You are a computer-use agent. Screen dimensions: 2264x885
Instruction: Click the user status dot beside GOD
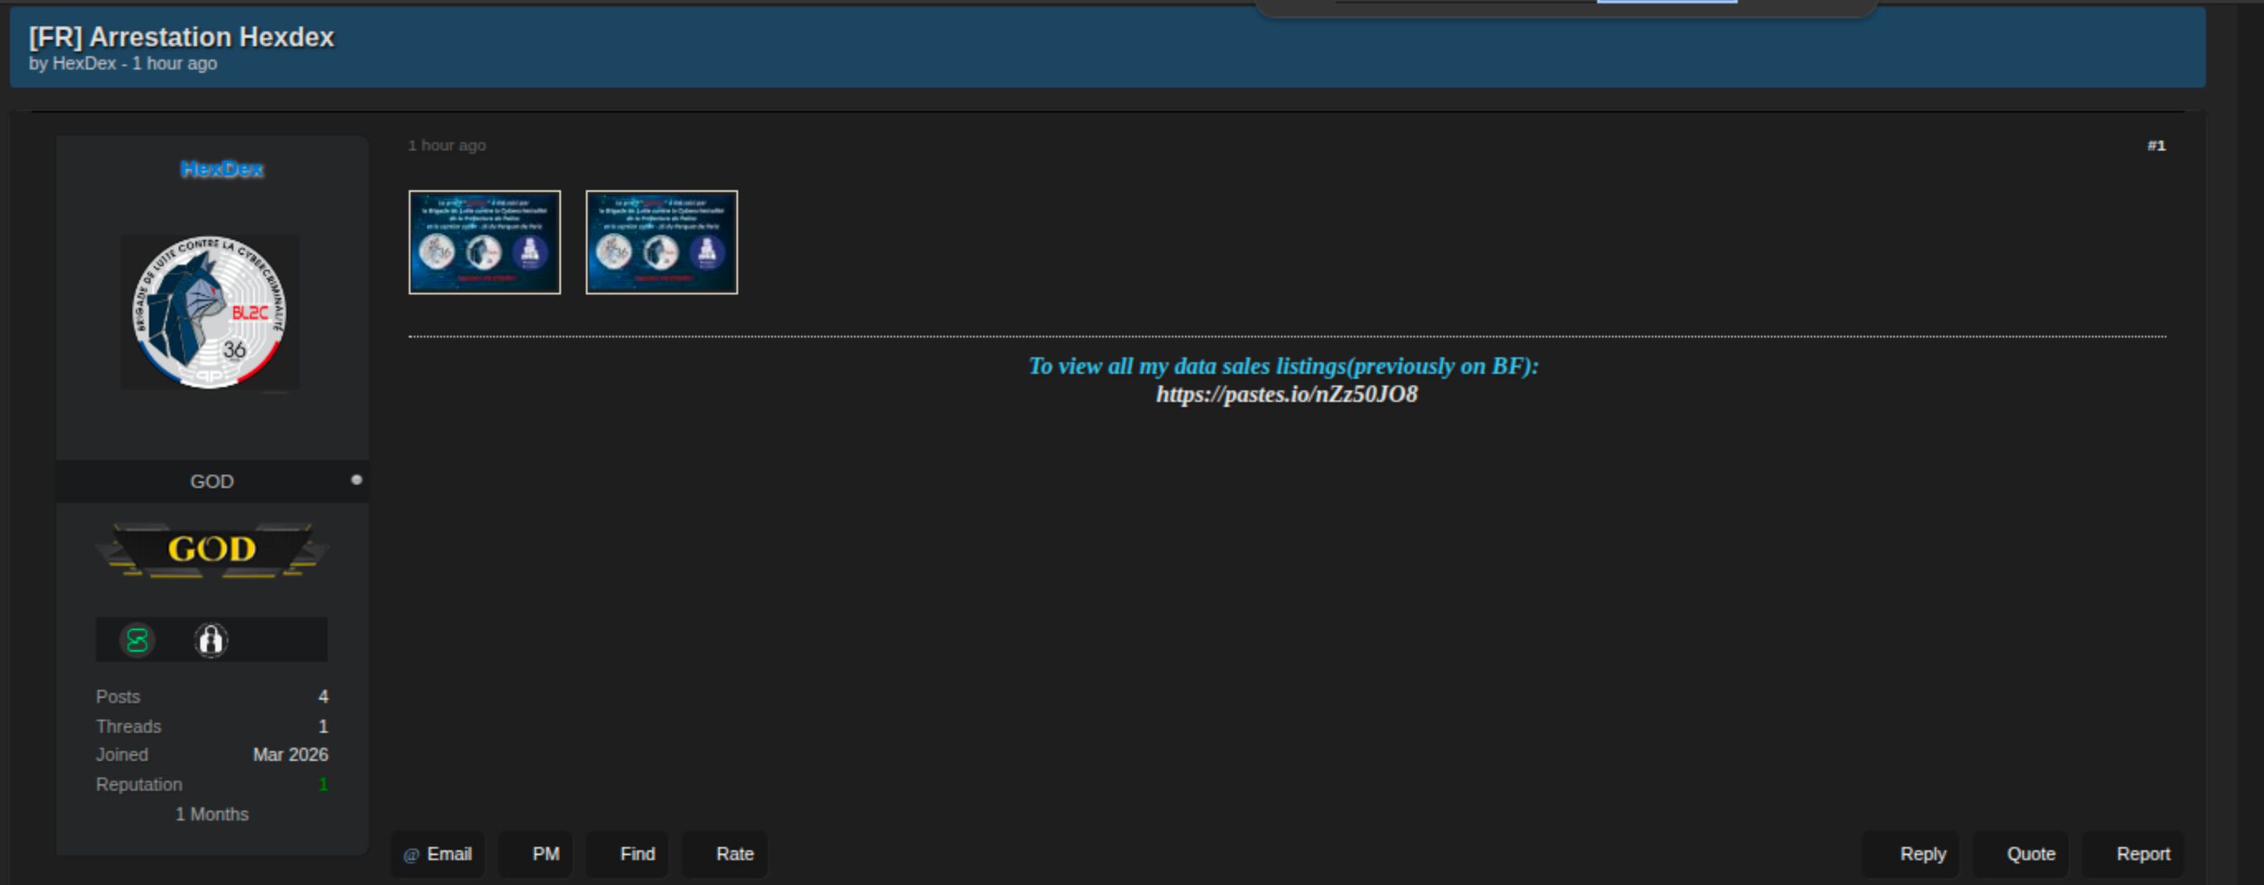pyautogui.click(x=357, y=480)
